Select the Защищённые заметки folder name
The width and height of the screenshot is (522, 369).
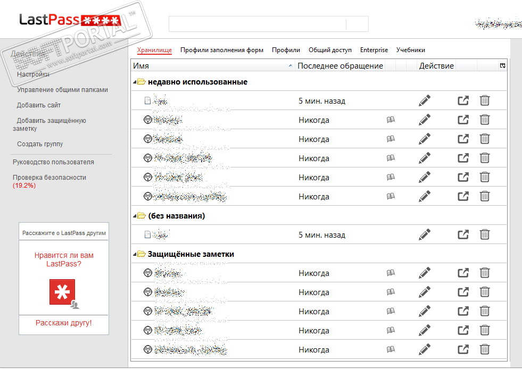(x=191, y=254)
